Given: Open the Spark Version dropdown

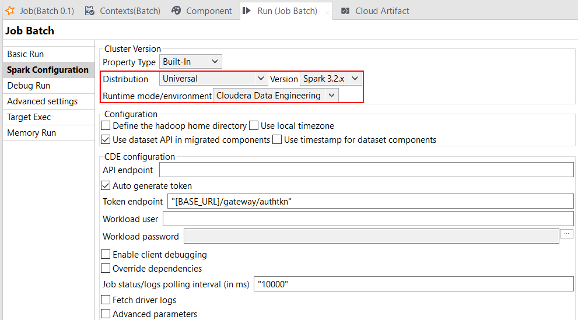Looking at the screenshot, I should coord(331,79).
